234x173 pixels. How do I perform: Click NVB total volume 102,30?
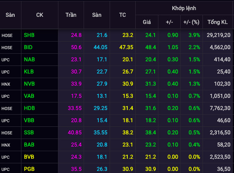coord(222,84)
